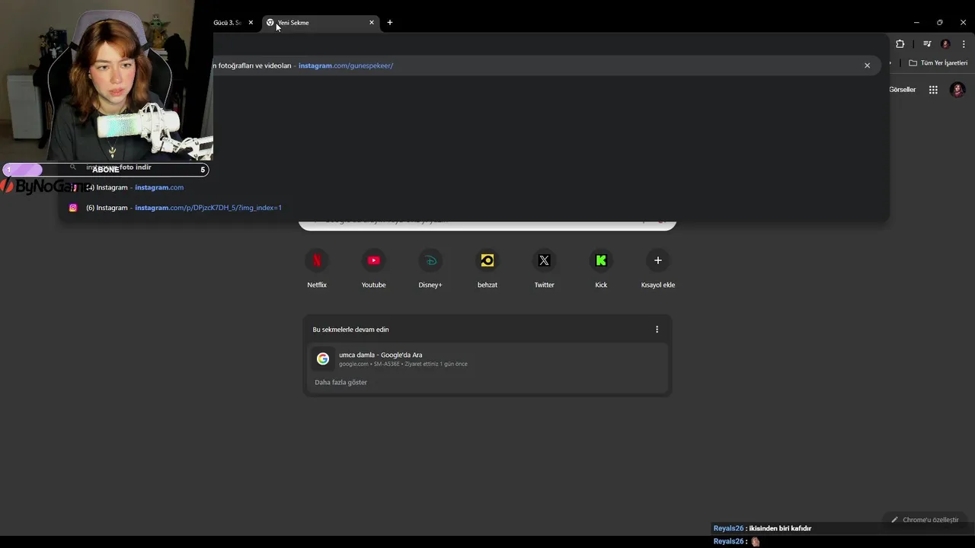Open the media controls icon in toolbar
Image resolution: width=975 pixels, height=548 pixels.
tap(927, 44)
